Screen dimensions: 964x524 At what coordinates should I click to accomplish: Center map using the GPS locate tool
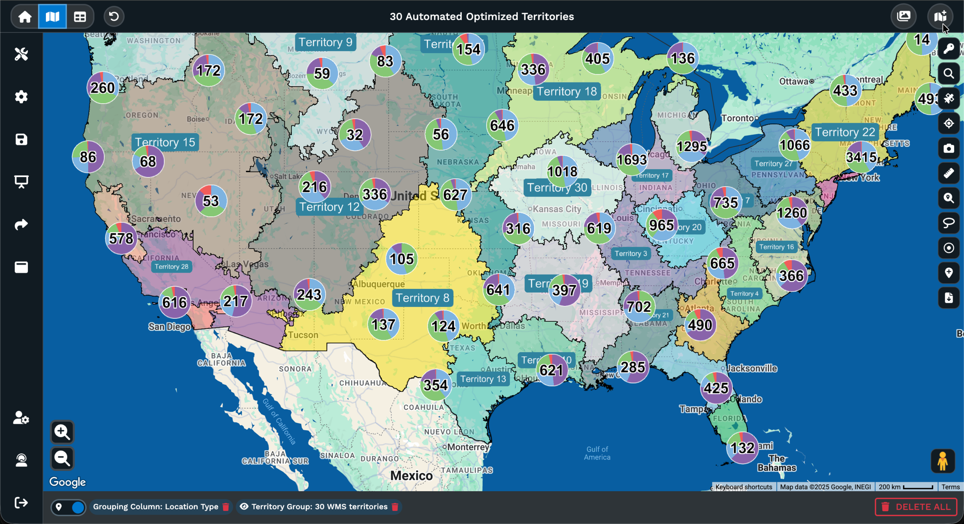tap(949, 123)
